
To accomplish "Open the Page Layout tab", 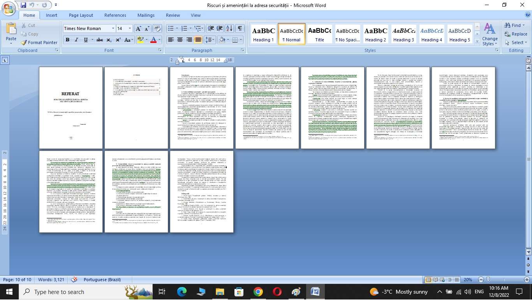I will tap(81, 15).
